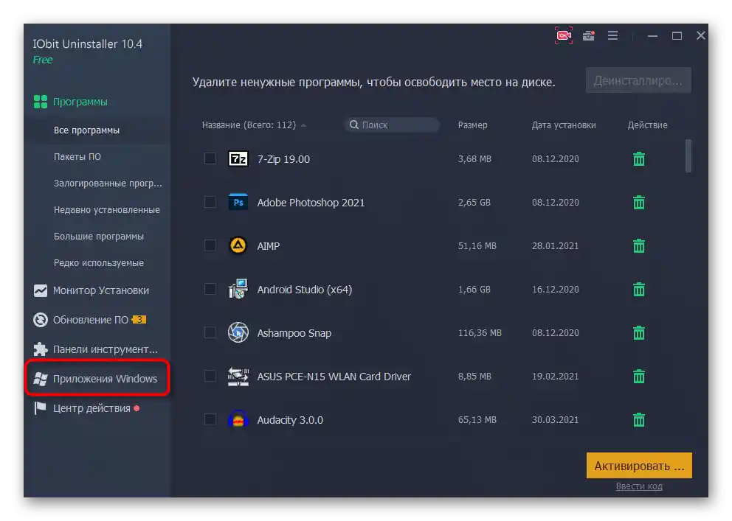Click the ASUS WLAN Card Driver icon

pyautogui.click(x=238, y=376)
